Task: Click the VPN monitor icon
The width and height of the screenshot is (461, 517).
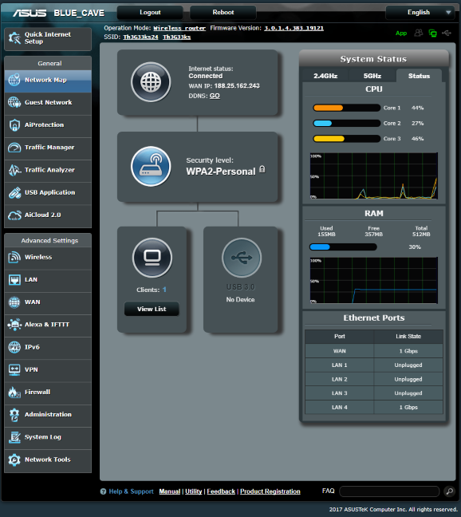Action: (x=14, y=369)
